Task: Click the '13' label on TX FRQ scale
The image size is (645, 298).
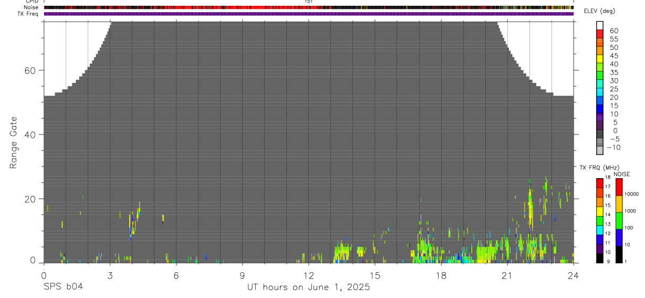Action: click(607, 224)
